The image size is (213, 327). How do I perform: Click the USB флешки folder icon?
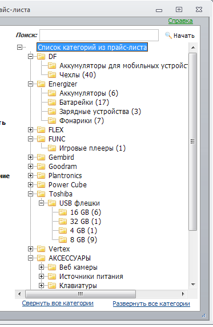[52, 203]
